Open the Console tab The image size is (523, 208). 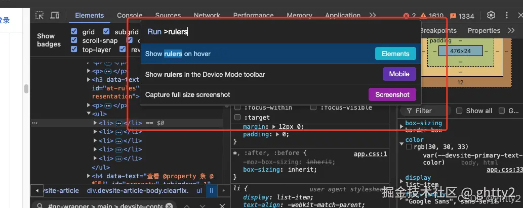(x=130, y=15)
